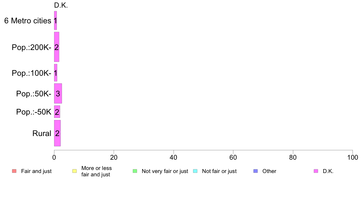Click the green Not very fair swatch
The image size is (361, 223).
(135, 171)
